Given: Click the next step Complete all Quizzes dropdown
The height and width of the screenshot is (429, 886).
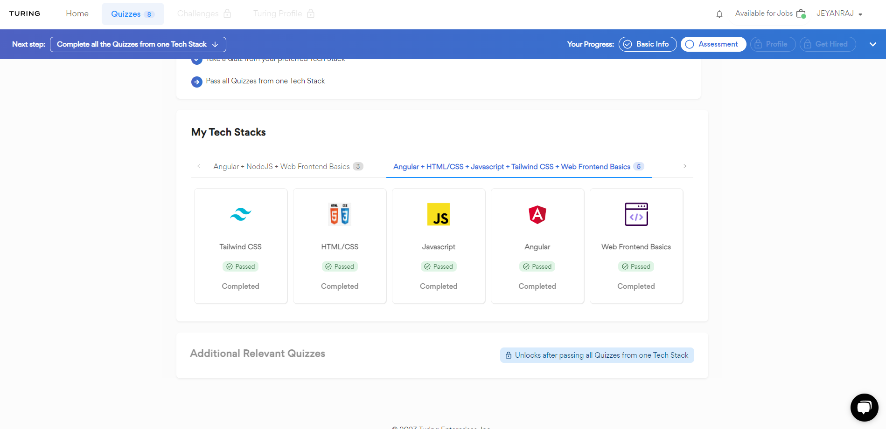Looking at the screenshot, I should 138,44.
